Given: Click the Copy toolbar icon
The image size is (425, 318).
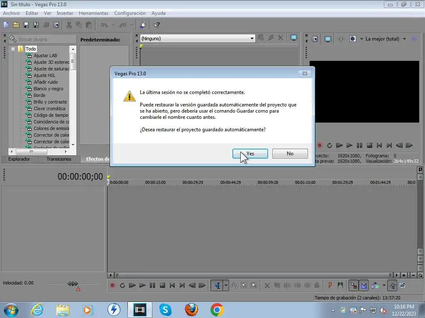Looking at the screenshot, I should tap(79, 25).
